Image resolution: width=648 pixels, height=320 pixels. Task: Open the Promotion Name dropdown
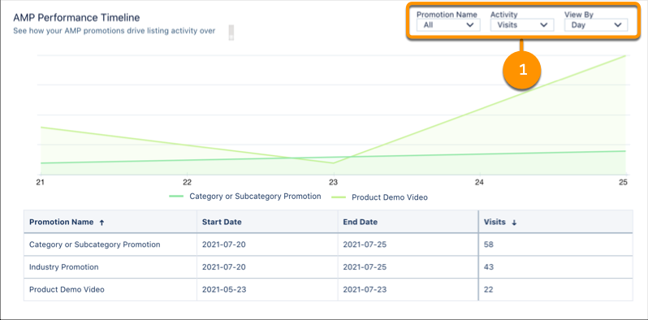click(448, 25)
